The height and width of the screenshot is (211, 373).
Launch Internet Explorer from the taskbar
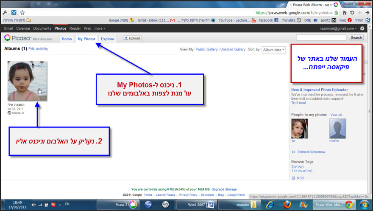click(270, 205)
